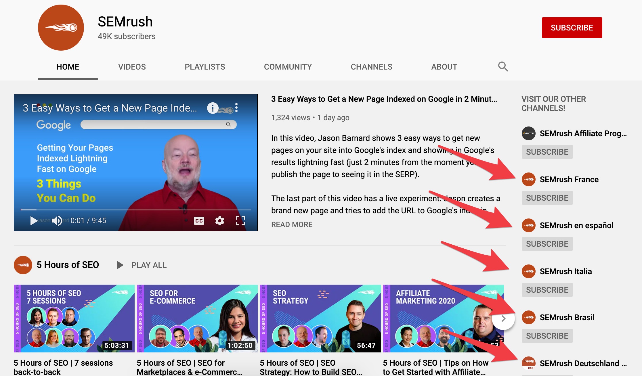Click SEMrush Italia channel avatar
Image resolution: width=642 pixels, height=376 pixels.
529,271
